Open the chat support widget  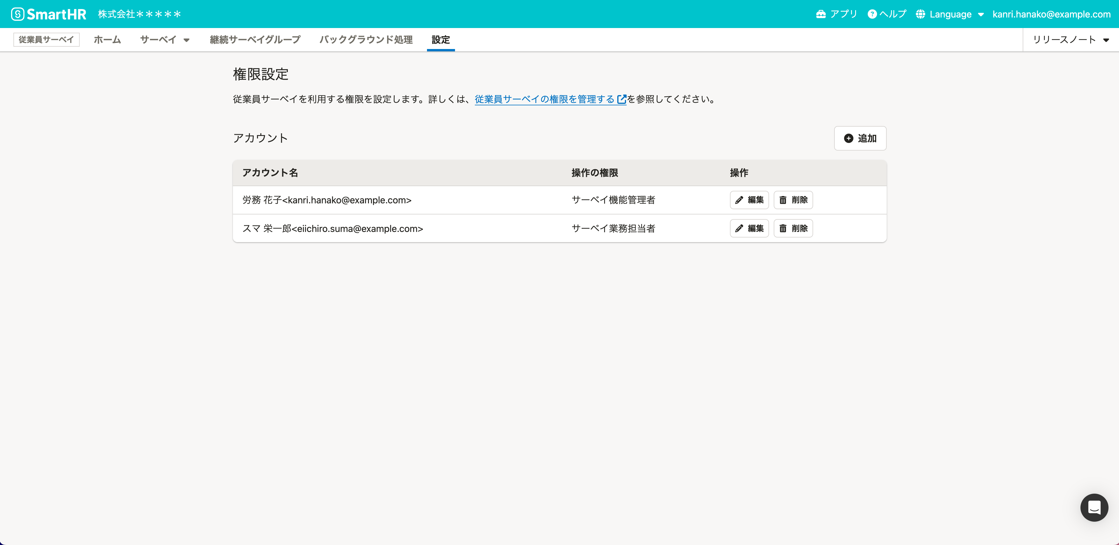coord(1094,507)
